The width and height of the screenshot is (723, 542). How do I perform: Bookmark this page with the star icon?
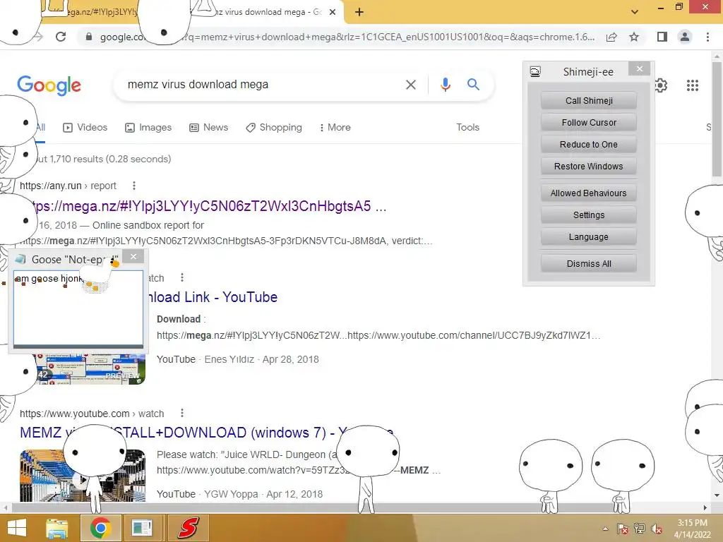pos(634,37)
